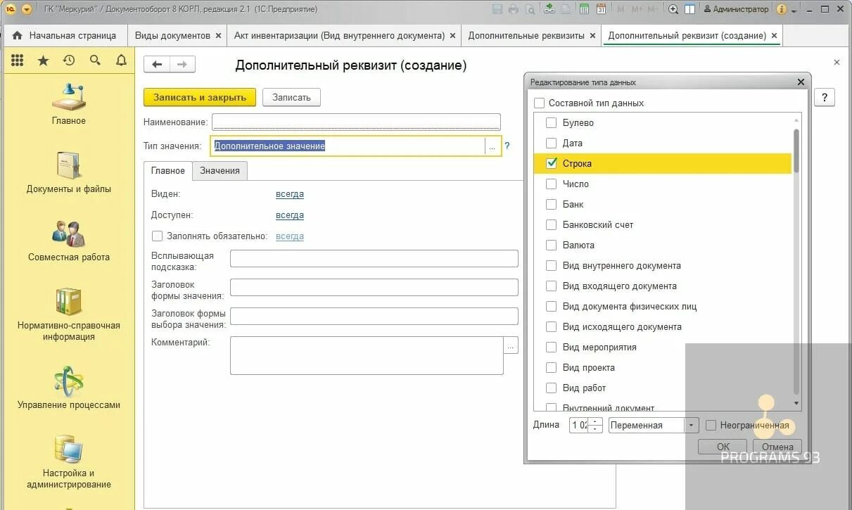Click into the Всплывающая подсказка field
The image size is (852, 510).
[374, 258]
